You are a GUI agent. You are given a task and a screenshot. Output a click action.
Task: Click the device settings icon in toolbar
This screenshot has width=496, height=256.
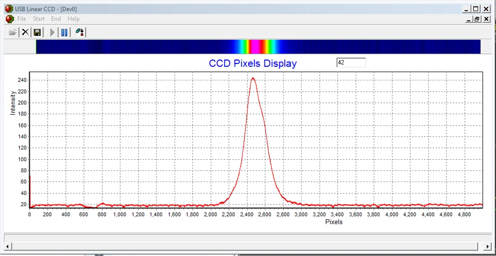(80, 32)
